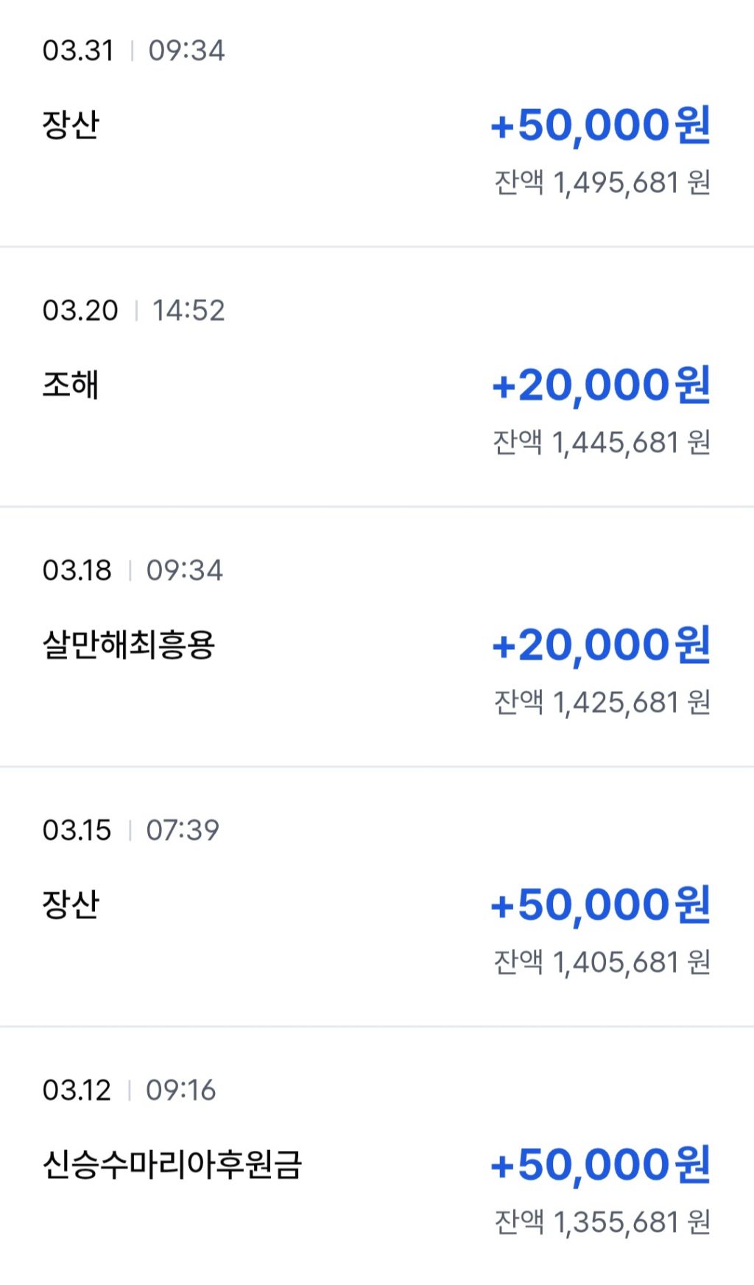This screenshot has height=1285, width=754.
Task: Tap the 03.20 date label
Action: (x=80, y=311)
